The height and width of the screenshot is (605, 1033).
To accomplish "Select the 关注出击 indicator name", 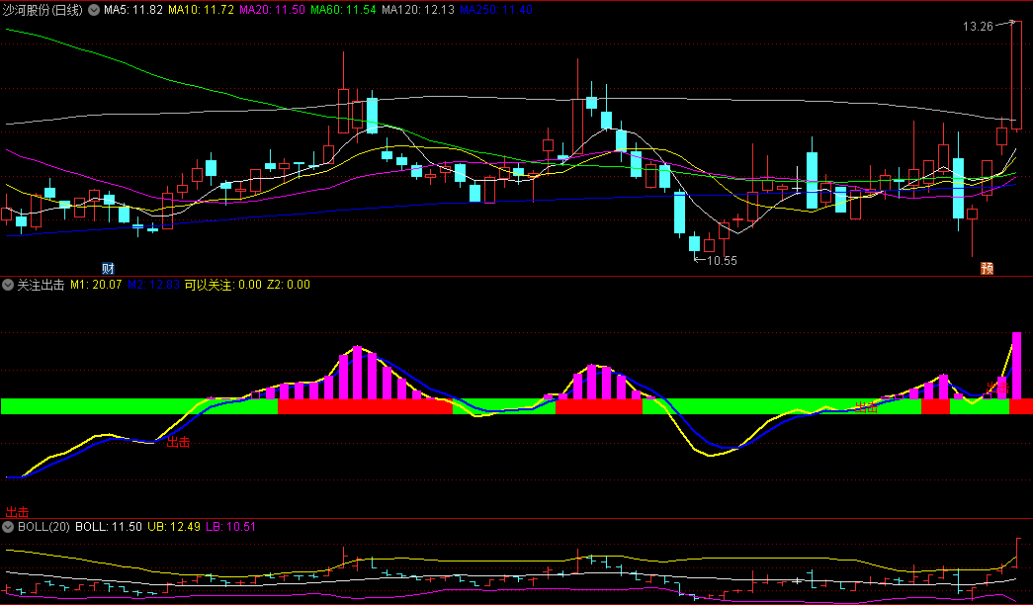I will (41, 285).
